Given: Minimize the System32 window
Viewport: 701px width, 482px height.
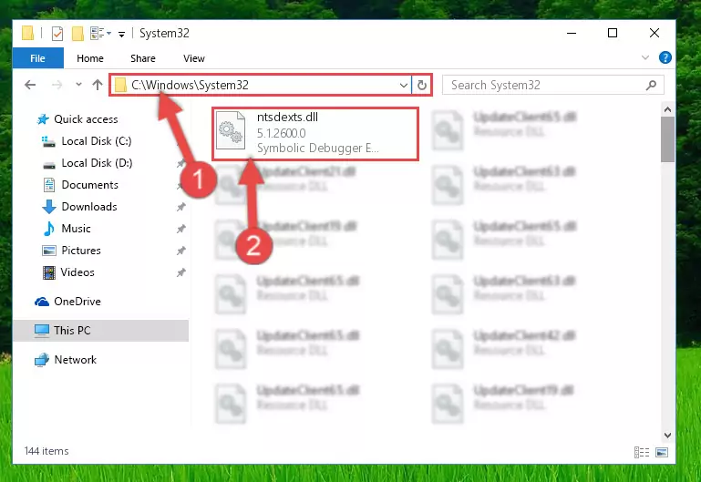Looking at the screenshot, I should pos(572,33).
